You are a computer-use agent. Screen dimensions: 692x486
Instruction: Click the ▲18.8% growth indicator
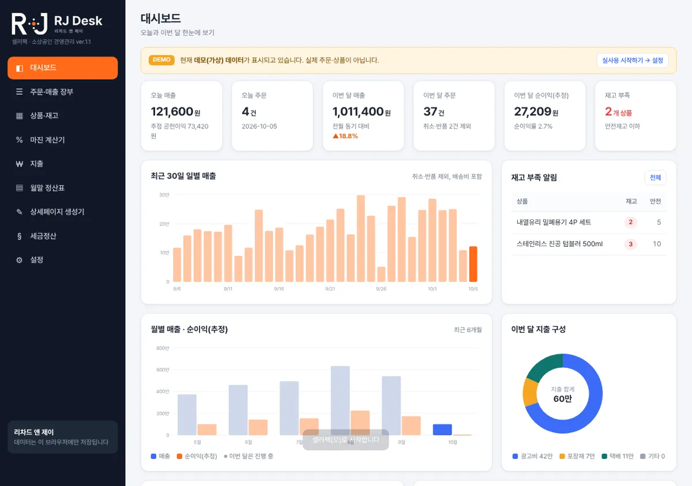coord(345,137)
